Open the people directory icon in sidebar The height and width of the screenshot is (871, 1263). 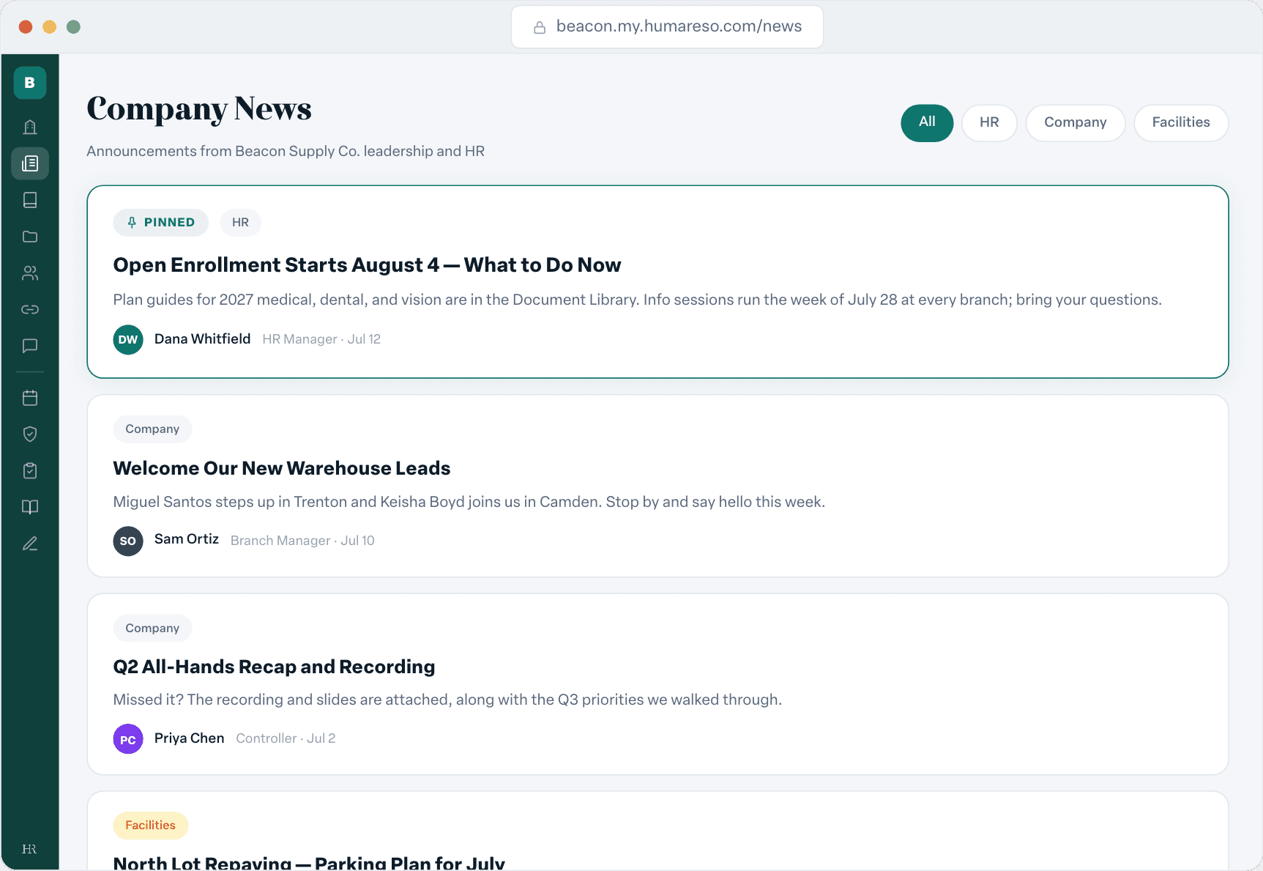[x=30, y=273]
